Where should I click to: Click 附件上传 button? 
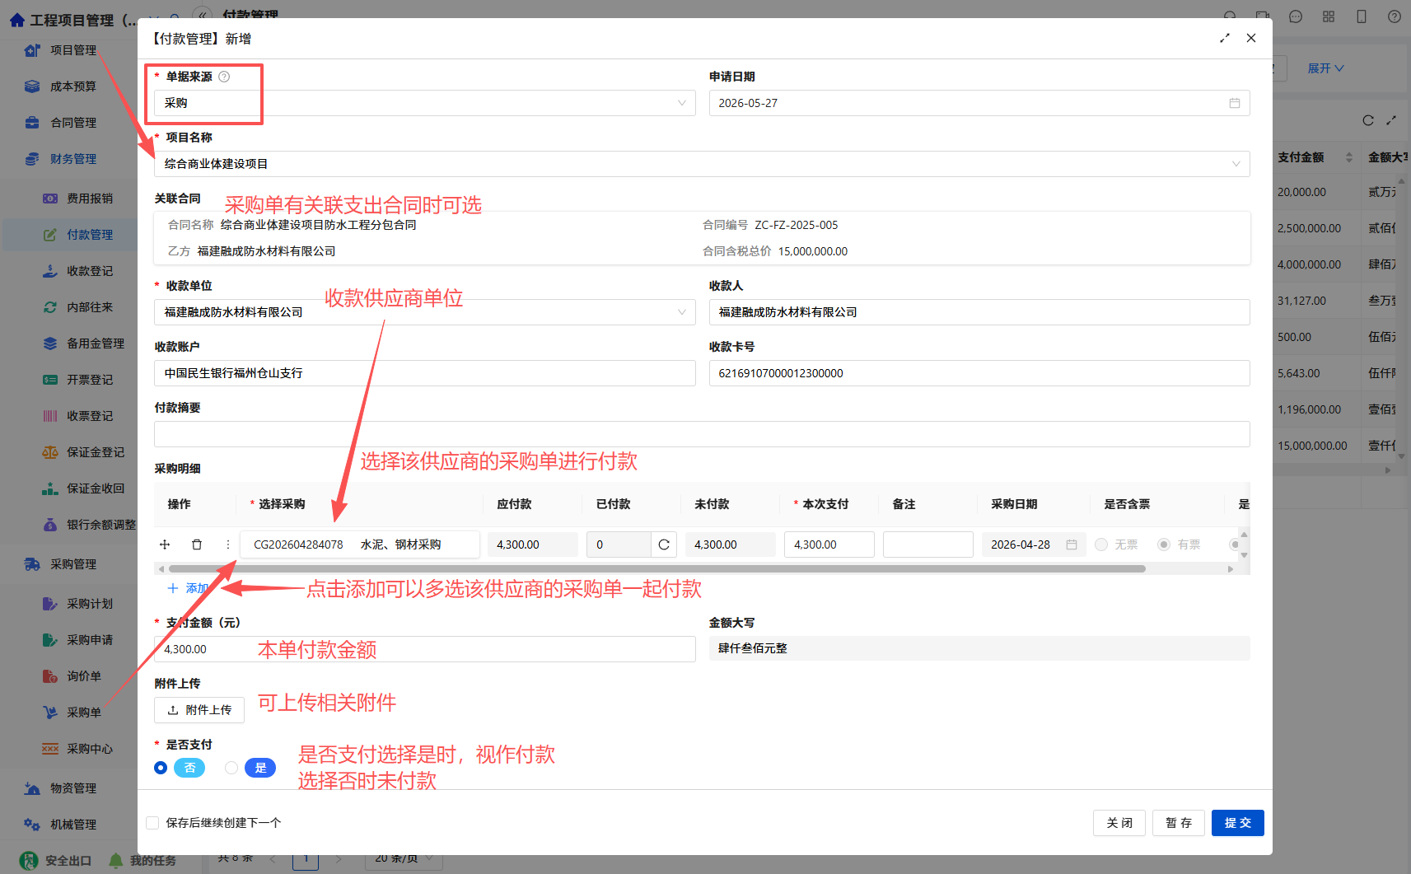click(x=199, y=710)
